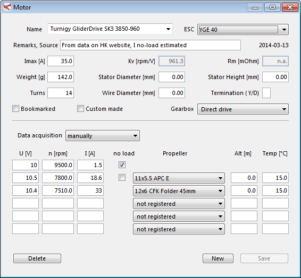This screenshot has width=301, height=278.
Task: Check the no load checkbox in the 7800.0 rpm row
Action: coord(122,178)
